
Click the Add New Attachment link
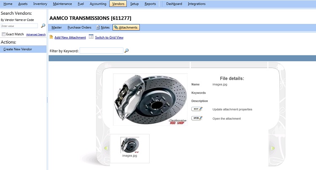70,37
